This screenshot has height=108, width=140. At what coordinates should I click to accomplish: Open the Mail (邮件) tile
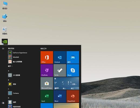pyautogui.click(x=73, y=57)
